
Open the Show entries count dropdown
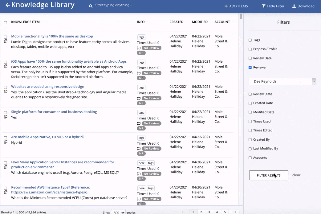coord(118,212)
